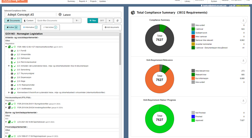Click the book icon of Innretningsforskriften
The width and height of the screenshot is (252, 138).
(9, 107)
